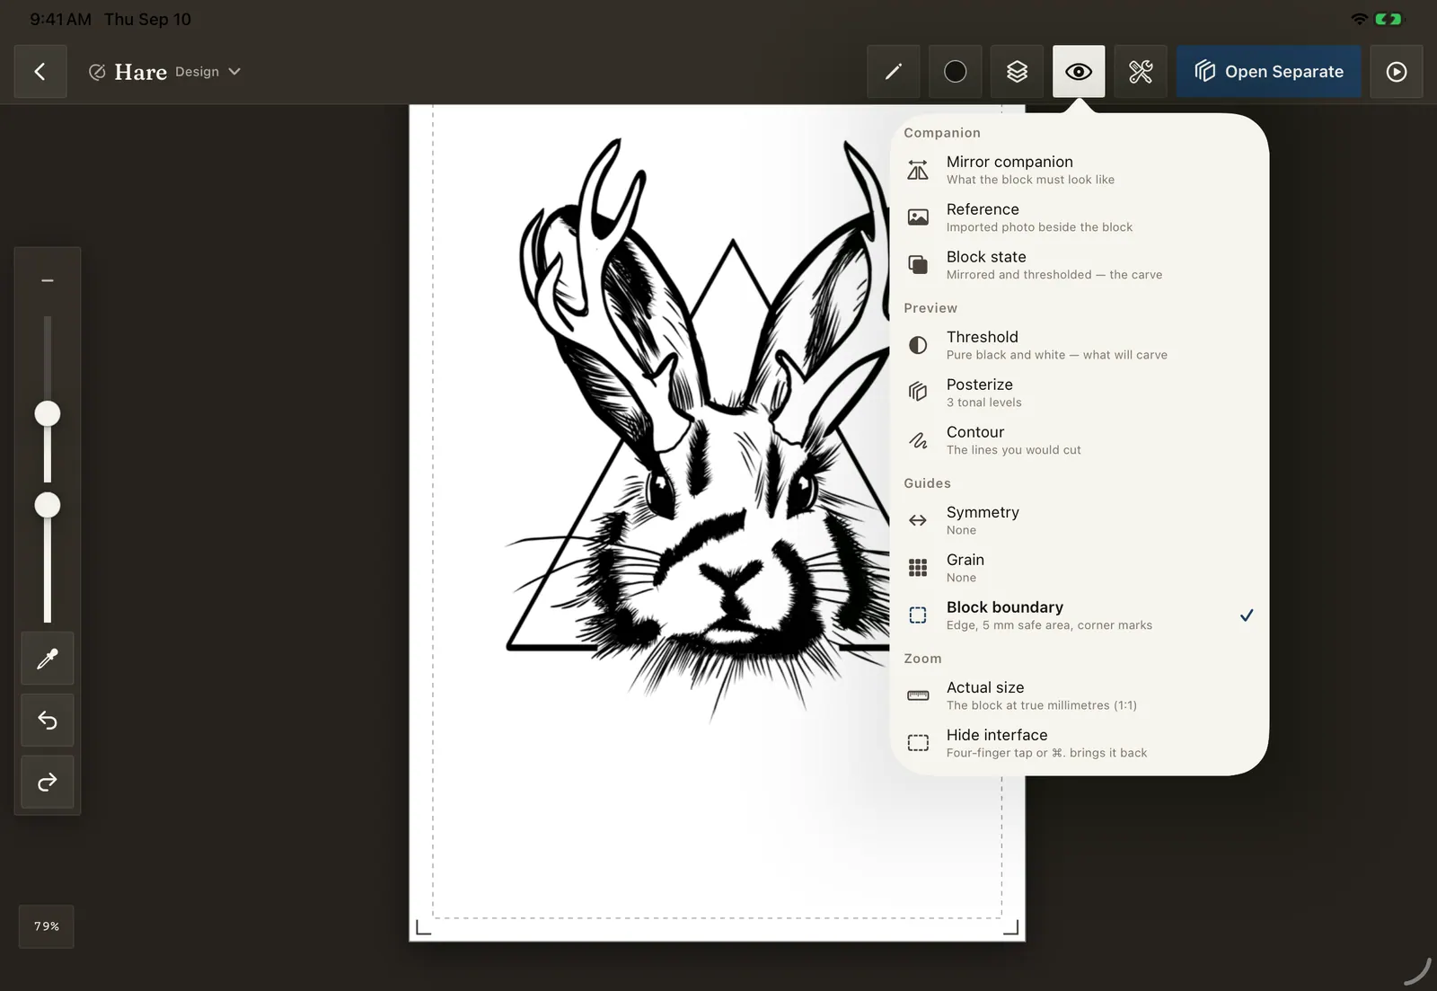Click the Actual size ruler icon

(918, 695)
